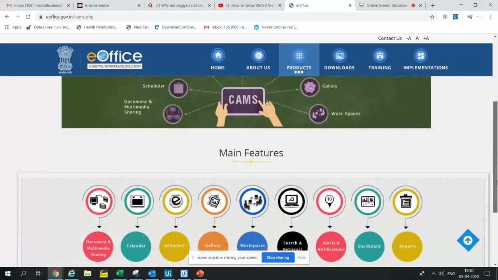Click the Scheduler icon in the CAMS banner
The width and height of the screenshot is (498, 280).
click(178, 88)
